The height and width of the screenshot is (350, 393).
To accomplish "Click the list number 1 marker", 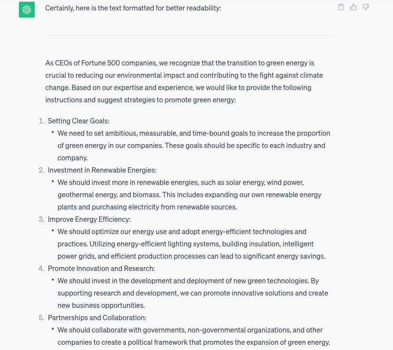I will point(41,121).
